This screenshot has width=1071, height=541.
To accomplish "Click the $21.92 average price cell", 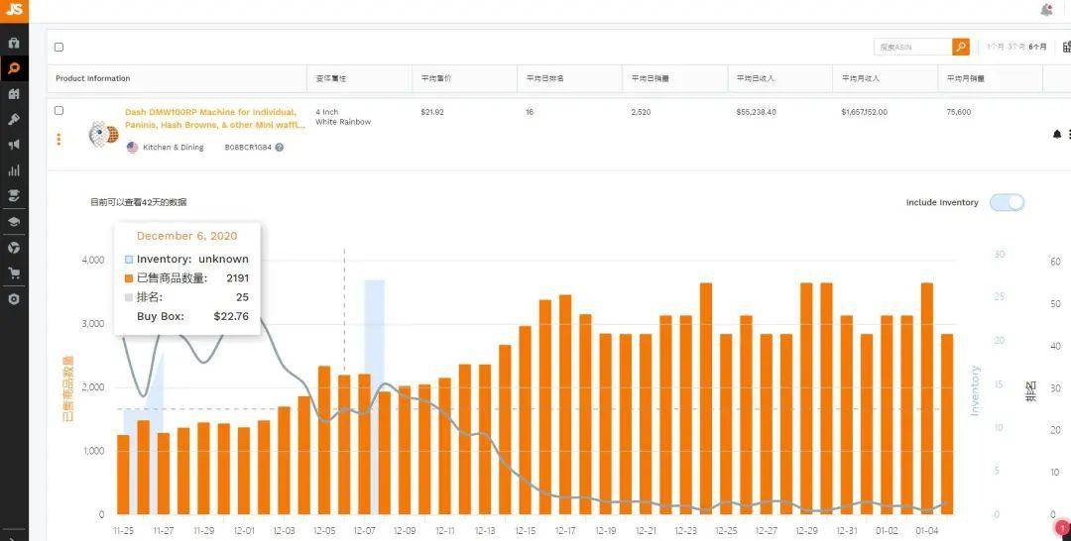I will (432, 112).
